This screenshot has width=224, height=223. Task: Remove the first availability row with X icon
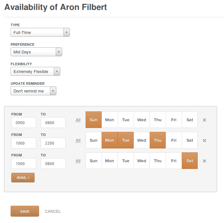[204, 120]
